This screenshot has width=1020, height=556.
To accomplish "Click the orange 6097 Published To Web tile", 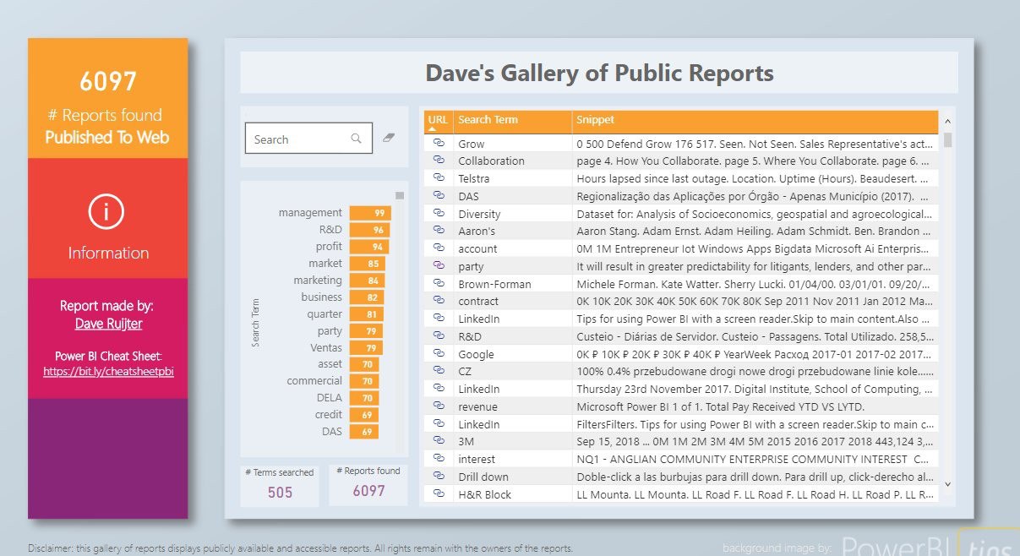I will pyautogui.click(x=108, y=98).
